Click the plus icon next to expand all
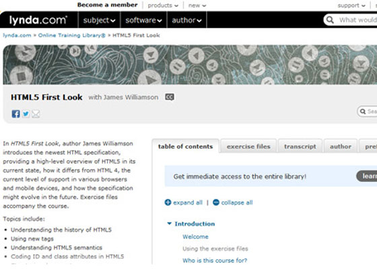377x269 pixels. point(168,202)
